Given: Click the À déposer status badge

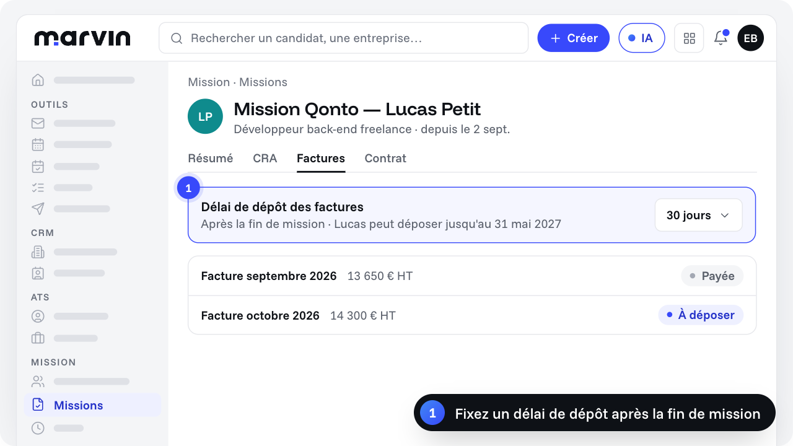Looking at the screenshot, I should 701,315.
